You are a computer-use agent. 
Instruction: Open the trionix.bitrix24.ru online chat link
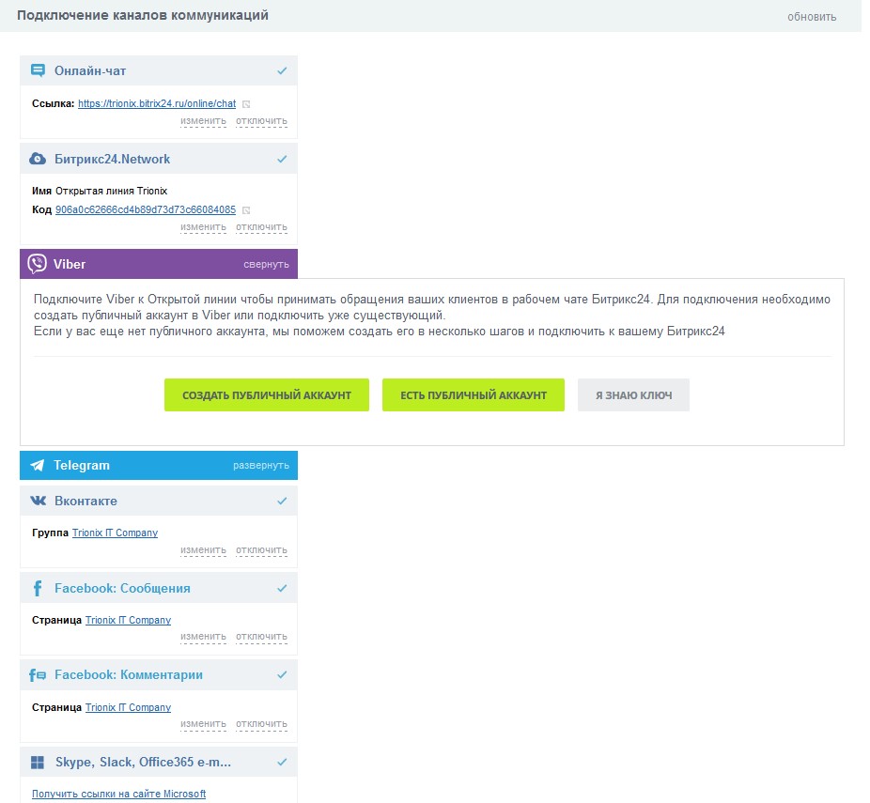pos(157,103)
